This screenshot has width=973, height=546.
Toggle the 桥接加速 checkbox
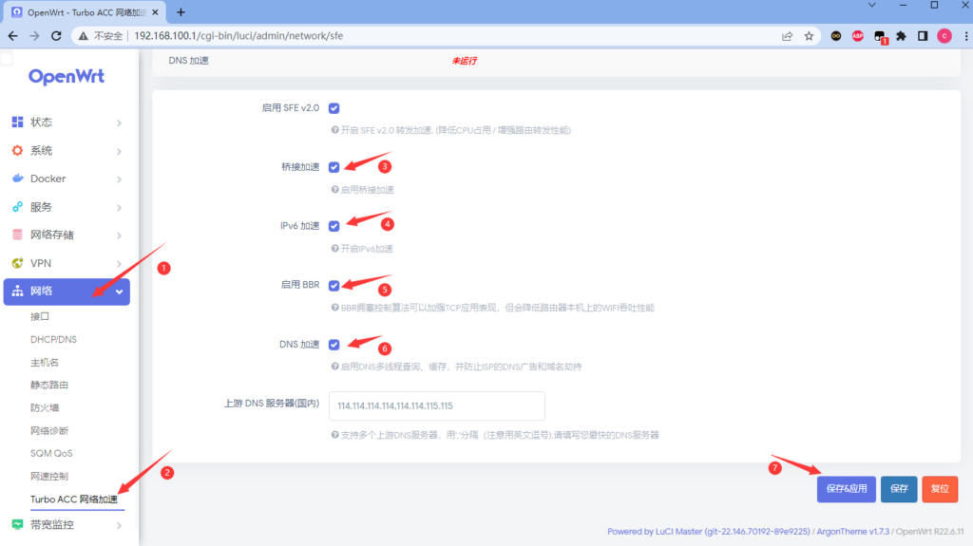click(x=334, y=167)
